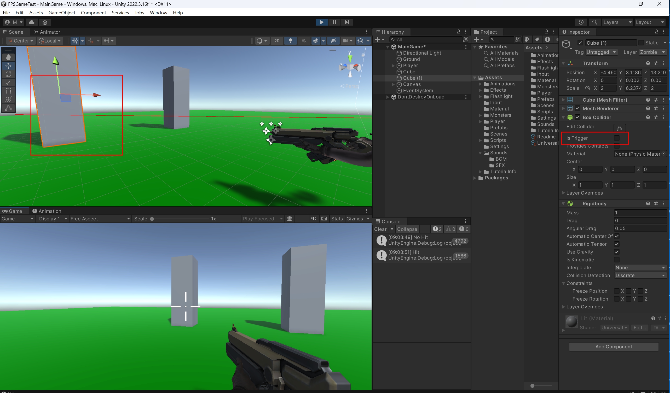
Task: Open the Layer Zombie dropdown
Action: 652,52
